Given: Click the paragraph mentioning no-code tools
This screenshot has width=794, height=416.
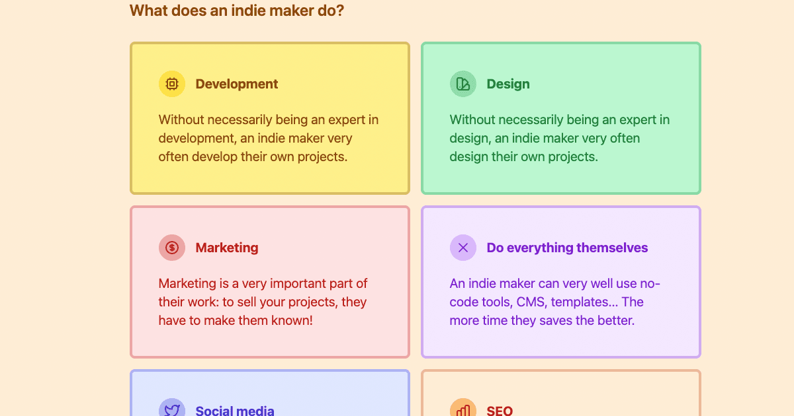Looking at the screenshot, I should [554, 302].
